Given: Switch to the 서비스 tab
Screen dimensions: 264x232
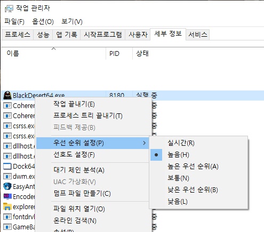Looking at the screenshot, I should click(198, 35).
